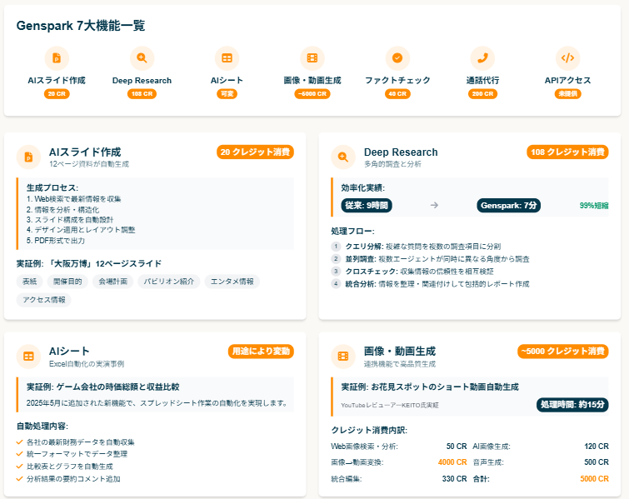Click the Genspark 7大機能一覧 heading

tap(81, 26)
